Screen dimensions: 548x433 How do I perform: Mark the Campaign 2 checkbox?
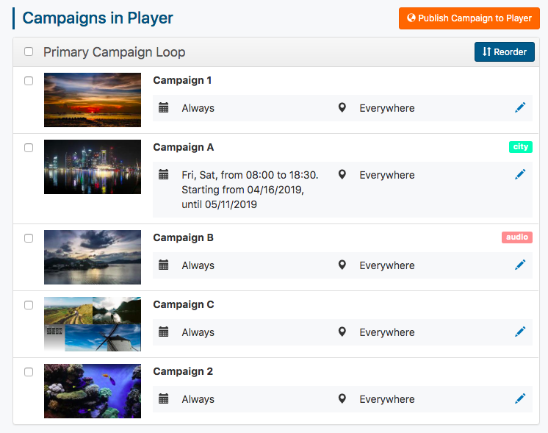click(x=29, y=372)
